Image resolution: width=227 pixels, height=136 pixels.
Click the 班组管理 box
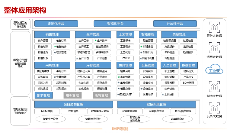(x=148, y=40)
